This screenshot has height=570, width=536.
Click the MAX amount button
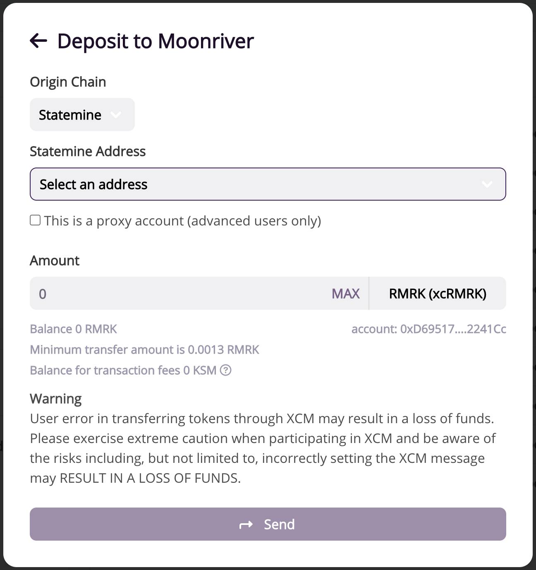pyautogui.click(x=346, y=293)
